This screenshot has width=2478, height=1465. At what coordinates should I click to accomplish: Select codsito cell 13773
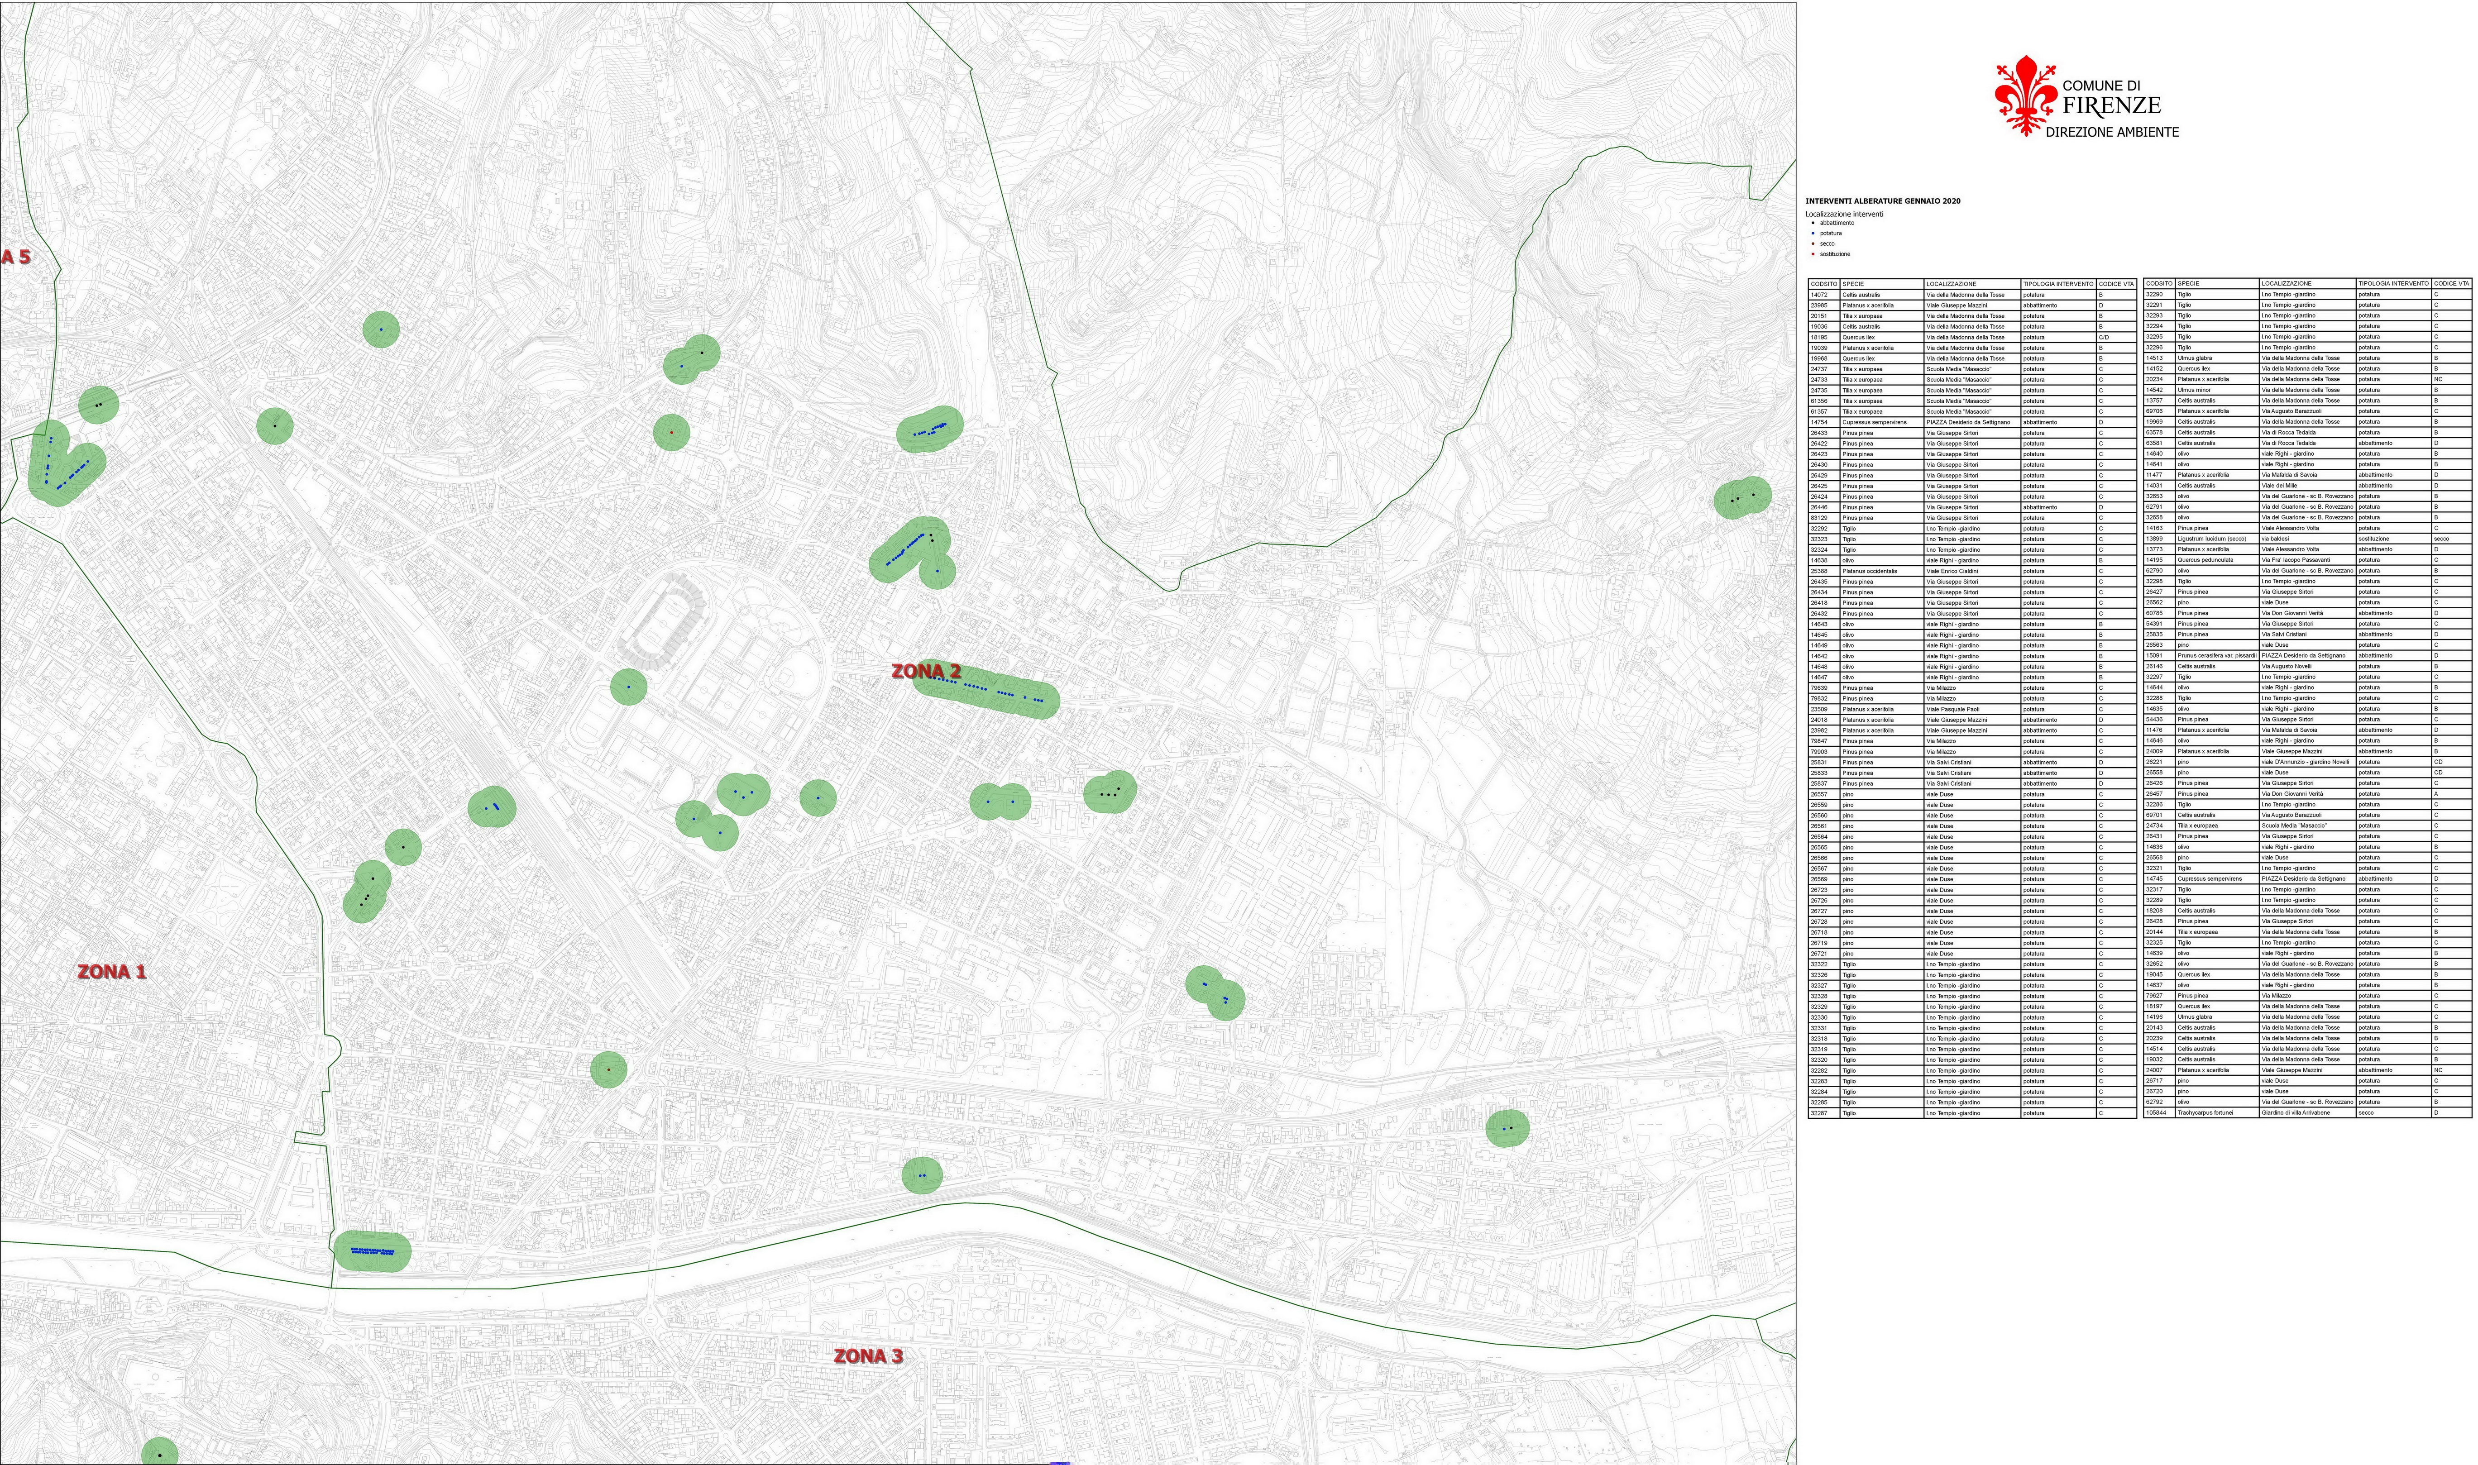(2159, 550)
